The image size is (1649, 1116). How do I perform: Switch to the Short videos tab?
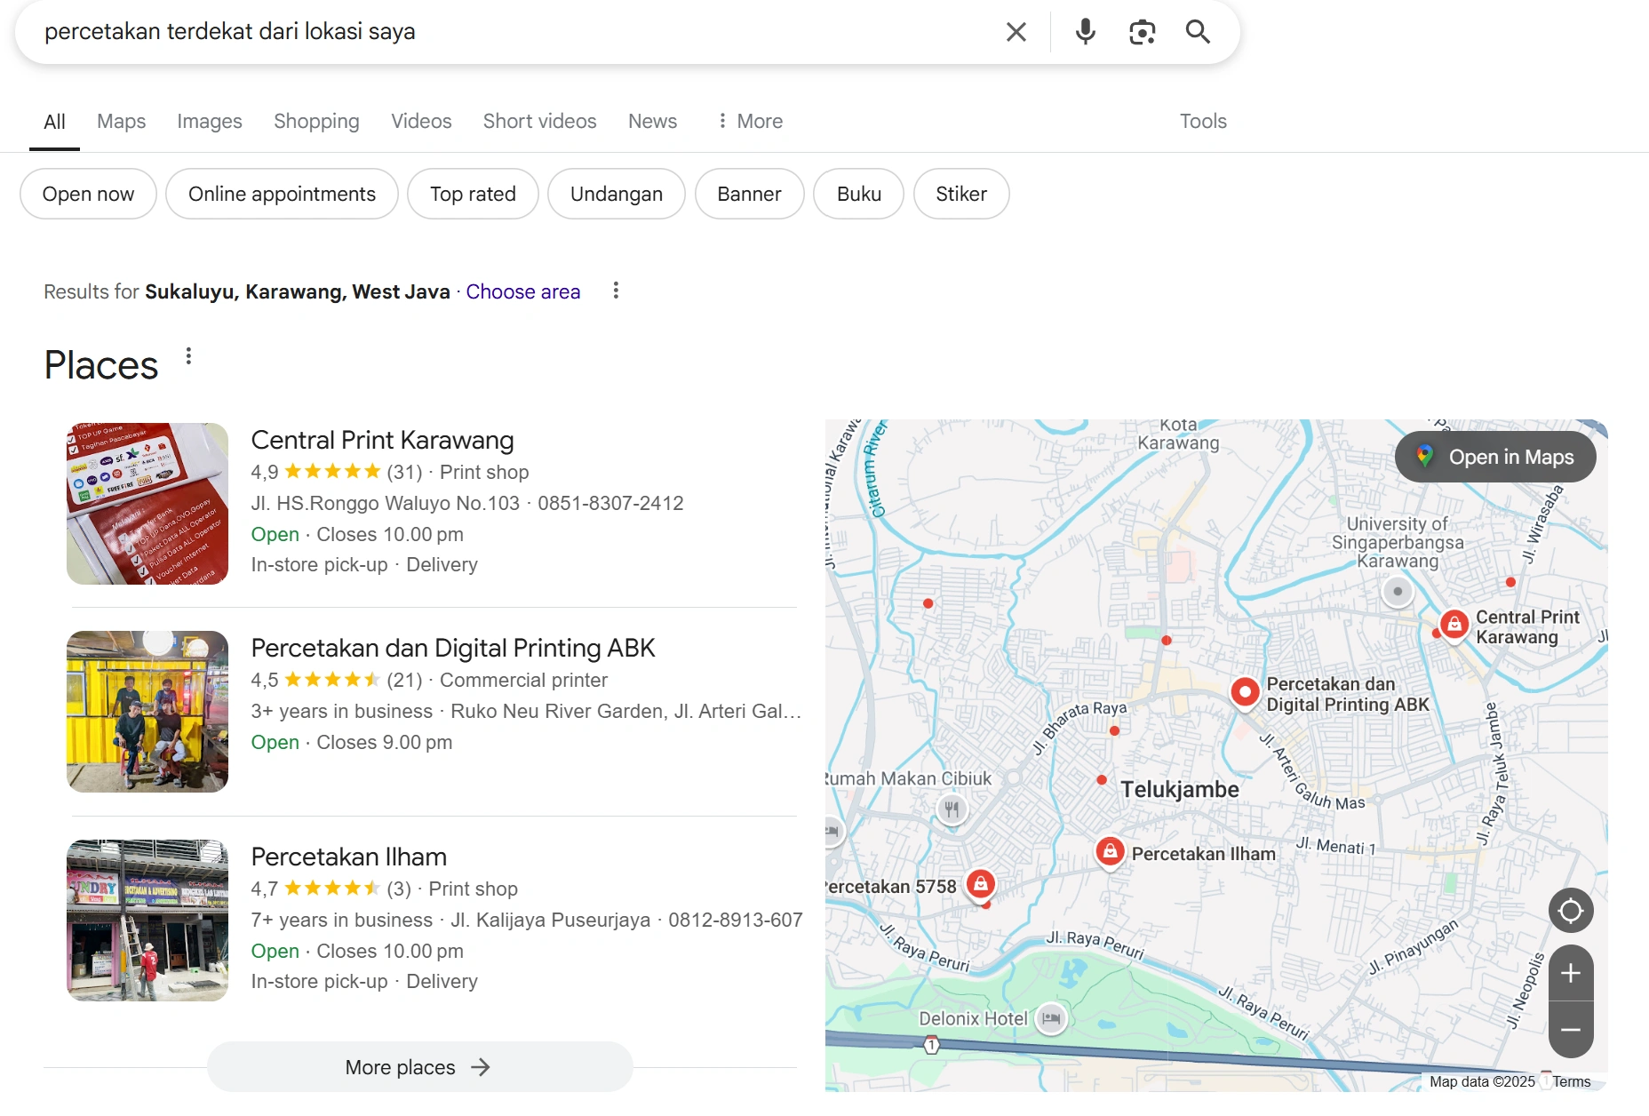tap(539, 121)
